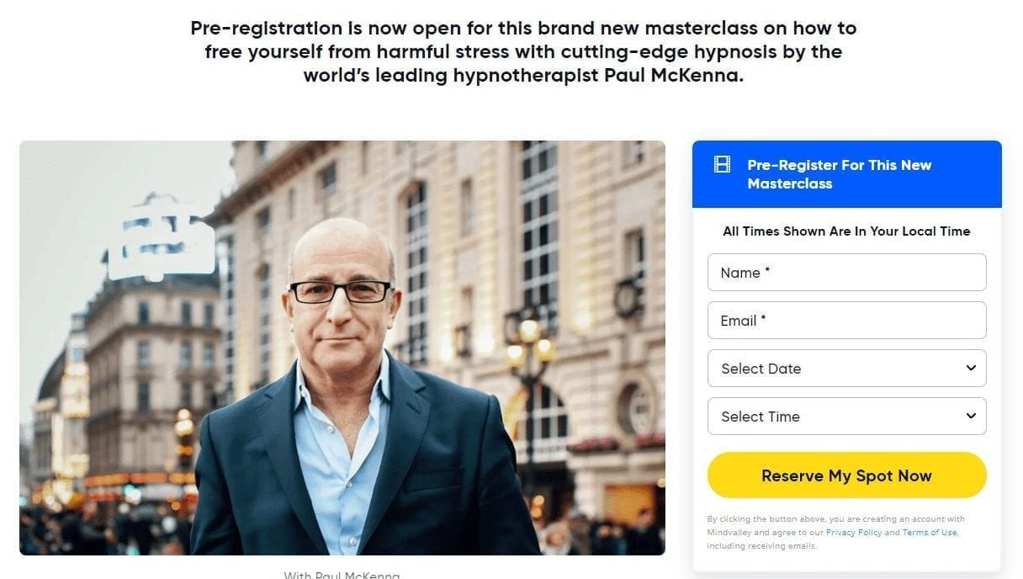This screenshot has height=579, width=1023.
Task: Click the film strip icon in form header
Action: point(722,164)
